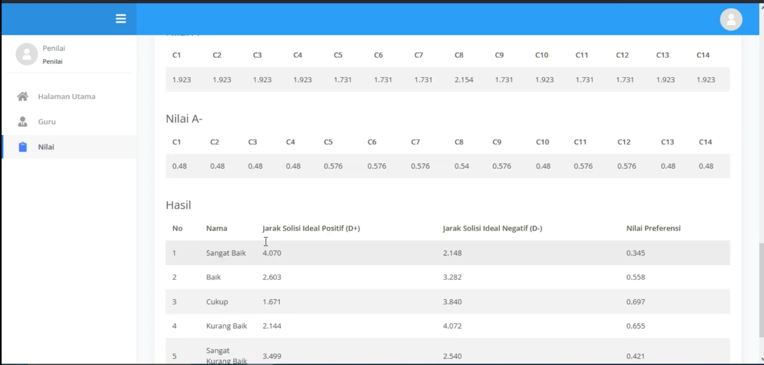Image resolution: width=764 pixels, height=365 pixels.
Task: Click the preference value 0.421
Action: pos(636,356)
